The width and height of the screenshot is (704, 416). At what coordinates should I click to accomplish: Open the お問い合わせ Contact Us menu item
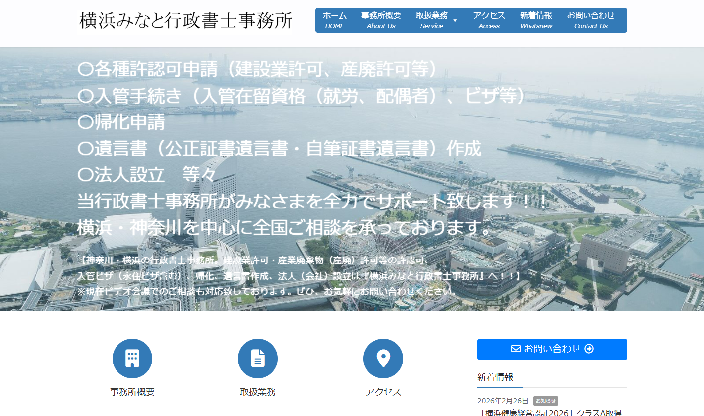590,20
